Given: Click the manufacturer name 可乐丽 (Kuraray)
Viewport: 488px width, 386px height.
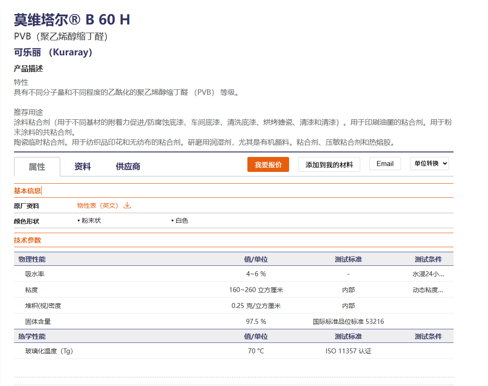Looking at the screenshot, I should (53, 52).
